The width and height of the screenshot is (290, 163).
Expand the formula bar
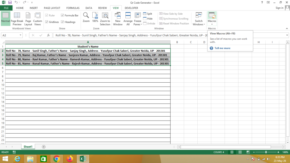point(287,35)
